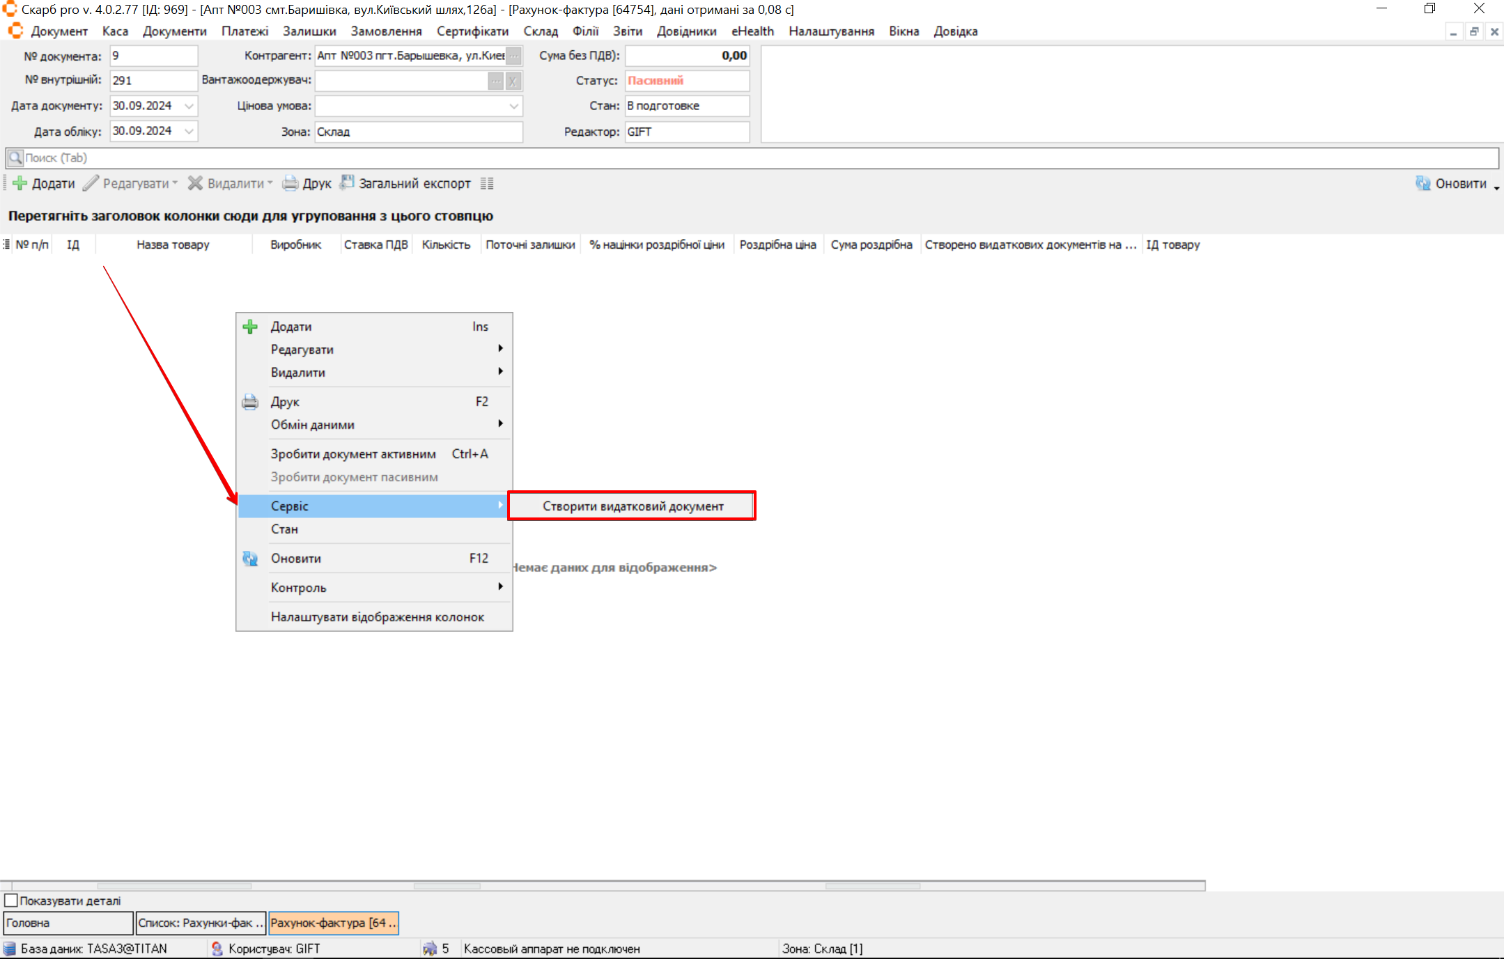Click the ellipsis button next to Контрагент
This screenshot has width=1504, height=959.
pos(514,56)
